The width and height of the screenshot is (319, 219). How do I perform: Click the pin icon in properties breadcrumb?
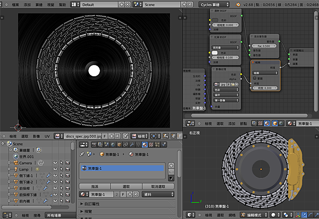pyautogui.click(x=82, y=155)
